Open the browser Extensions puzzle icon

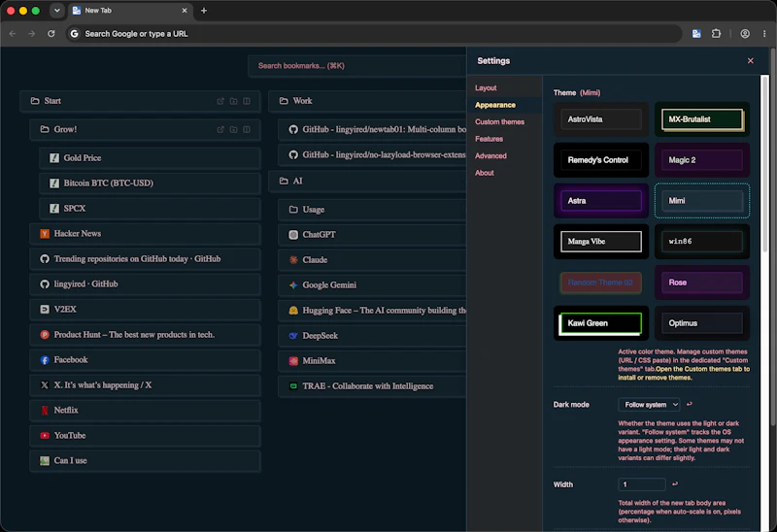(716, 34)
